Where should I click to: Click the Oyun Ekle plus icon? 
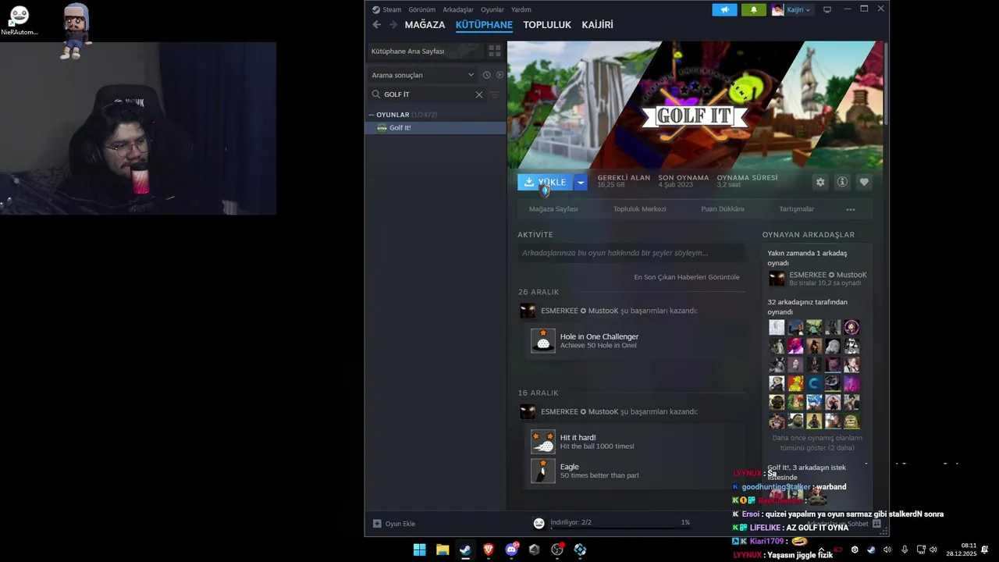point(377,524)
